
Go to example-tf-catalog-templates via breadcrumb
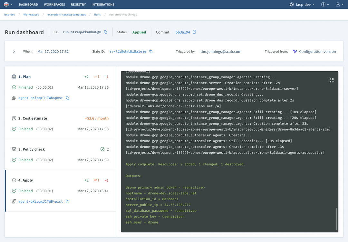click(x=66, y=15)
